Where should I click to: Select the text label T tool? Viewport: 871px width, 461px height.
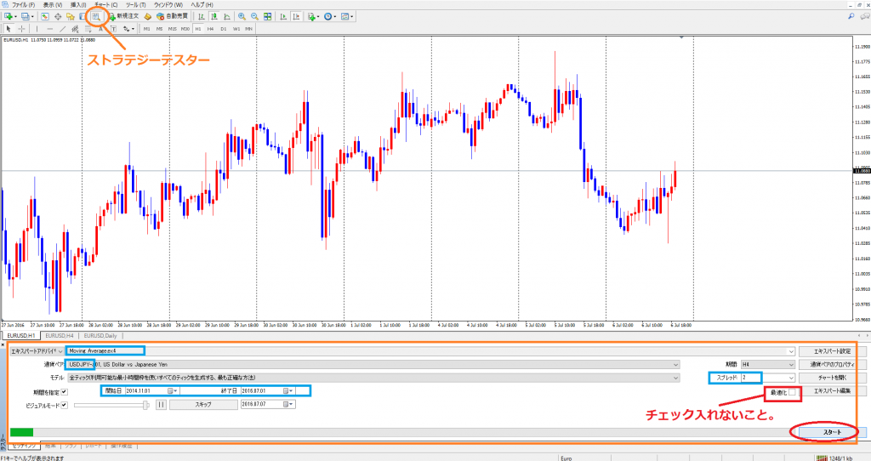click(113, 28)
